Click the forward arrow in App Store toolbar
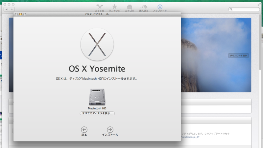 [x=12, y=9]
